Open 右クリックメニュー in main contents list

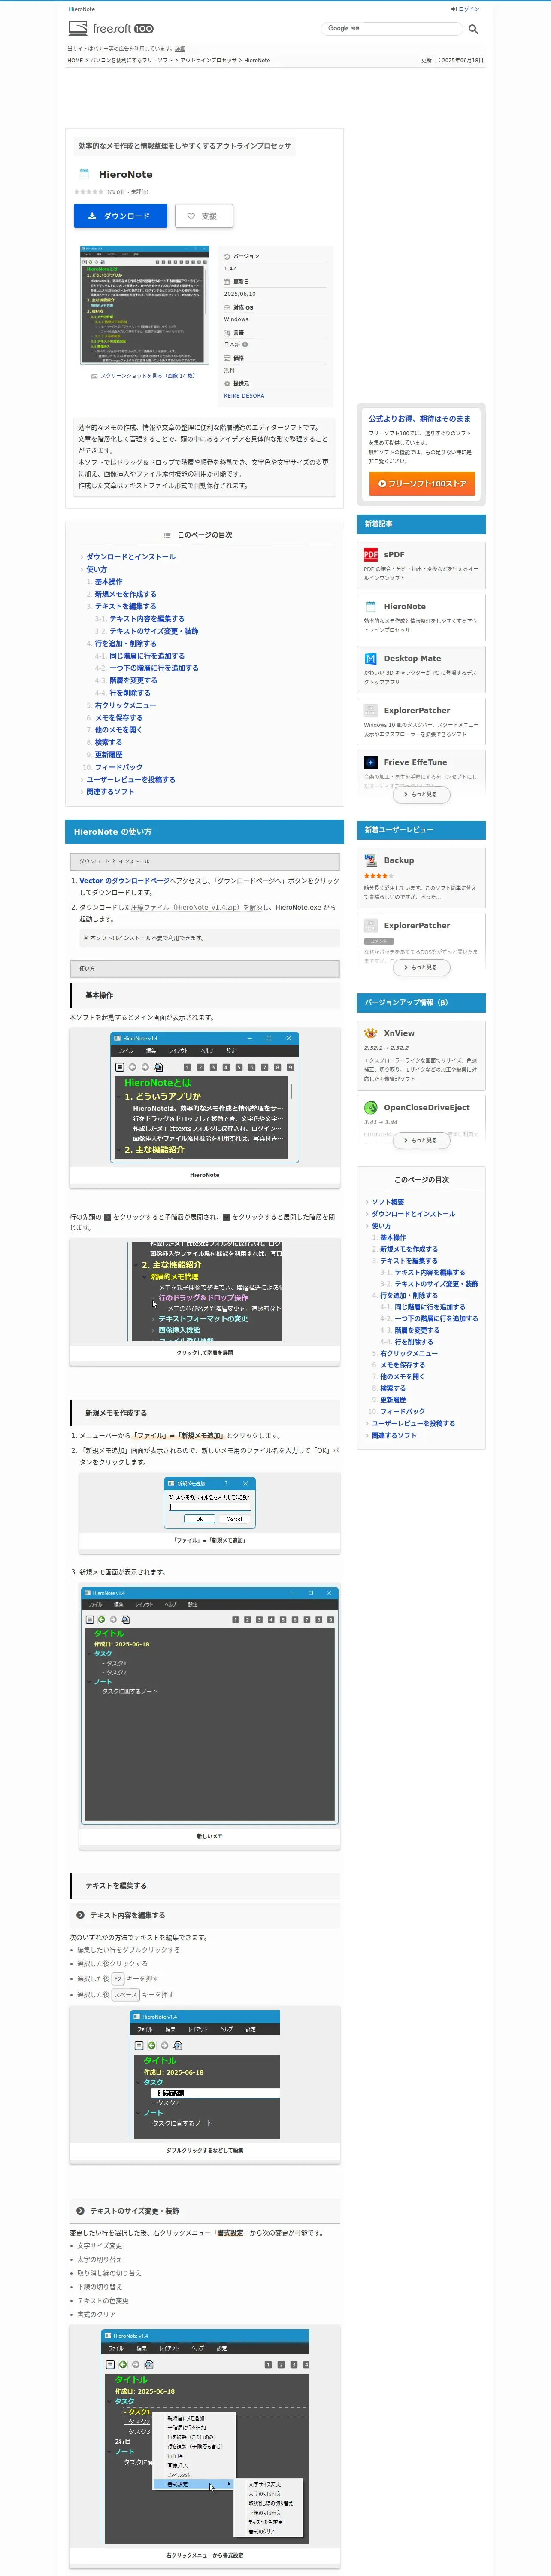coord(126,705)
